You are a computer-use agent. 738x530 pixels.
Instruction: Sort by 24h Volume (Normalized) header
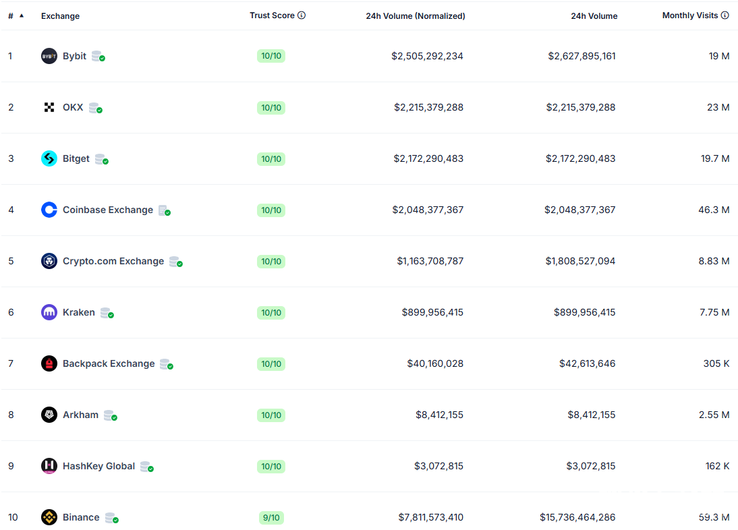click(x=415, y=16)
